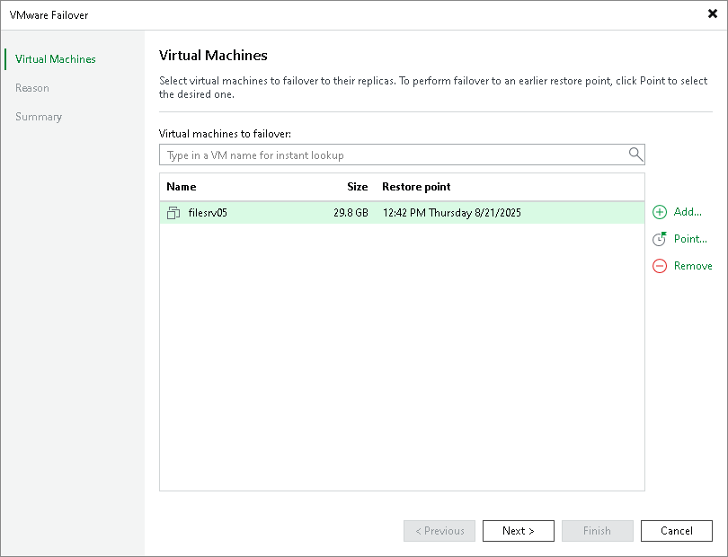Click the 29.8 GB size cell
Image resolution: width=728 pixels, height=557 pixels.
pos(351,213)
